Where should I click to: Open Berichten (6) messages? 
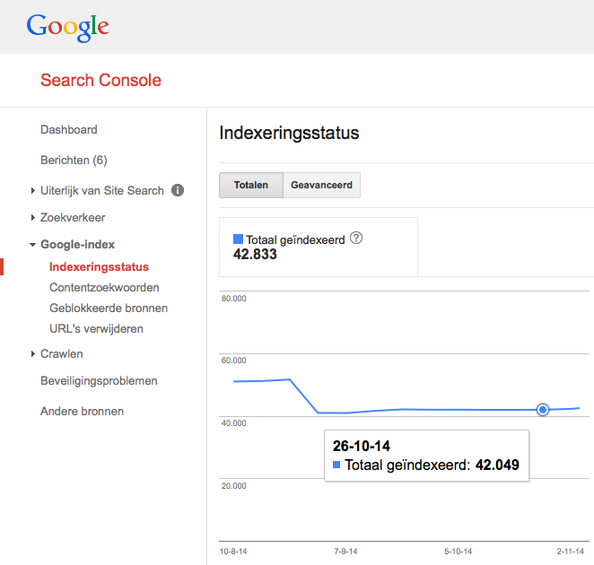[74, 161]
